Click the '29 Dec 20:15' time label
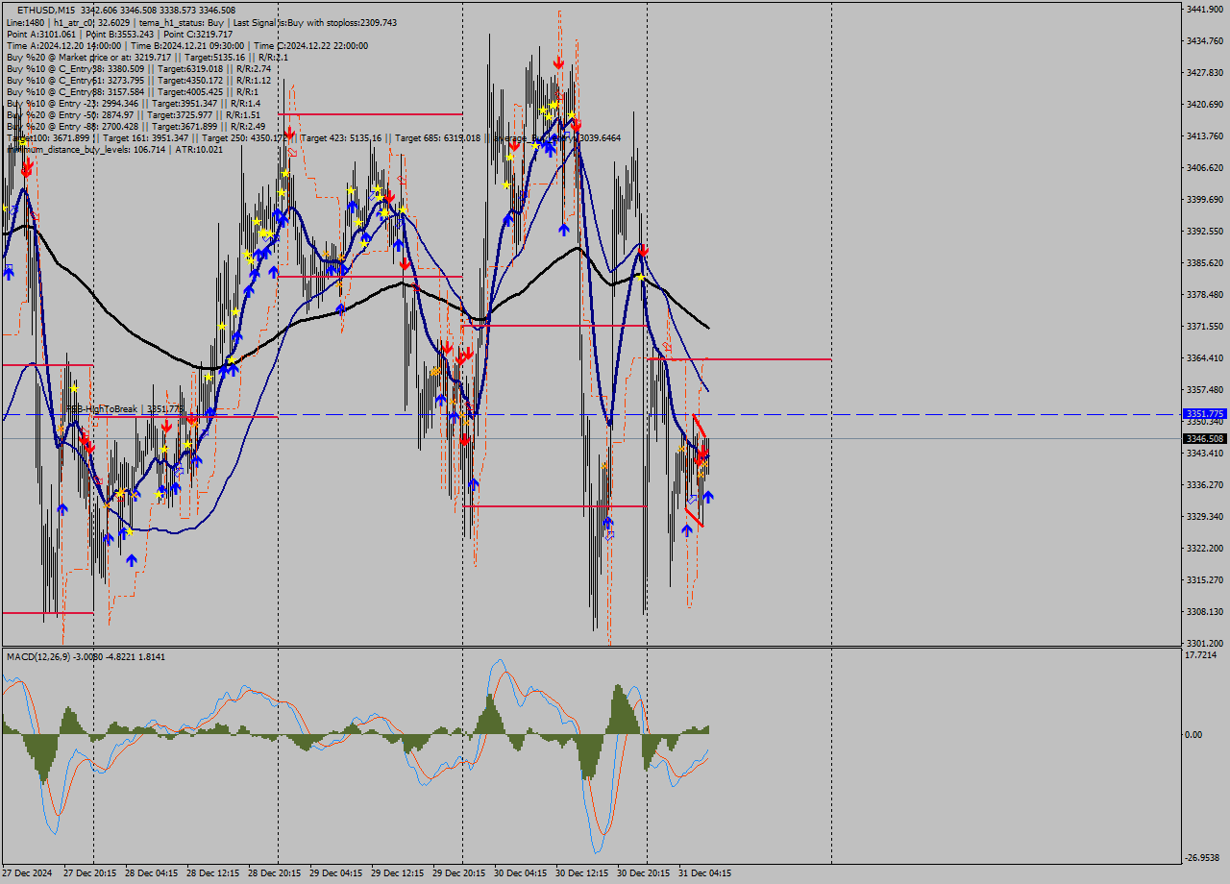This screenshot has width=1230, height=884. coord(459,873)
